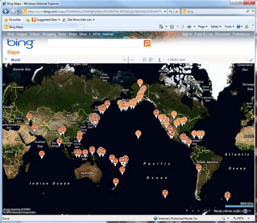
Task: Open Get More Add-ons dropdown
Action: point(79,20)
